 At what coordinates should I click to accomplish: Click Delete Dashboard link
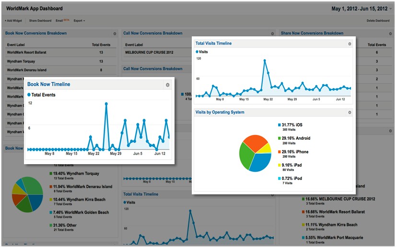coord(378,21)
